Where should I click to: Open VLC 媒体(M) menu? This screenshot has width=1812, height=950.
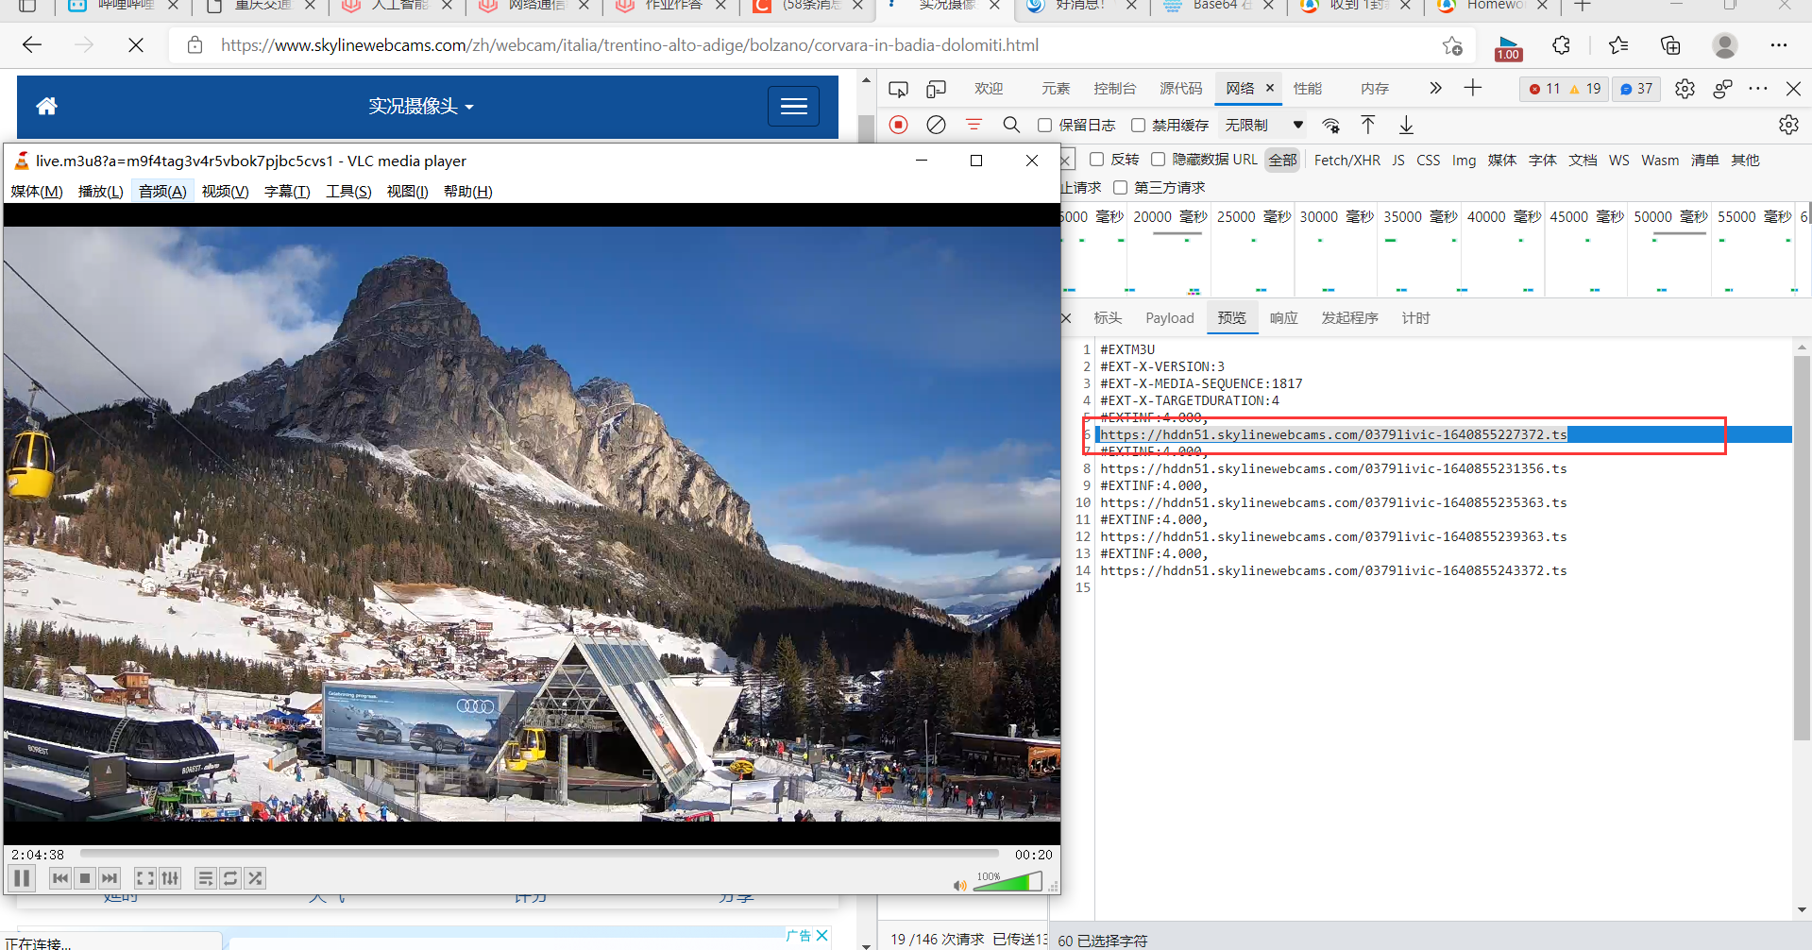[x=37, y=192]
